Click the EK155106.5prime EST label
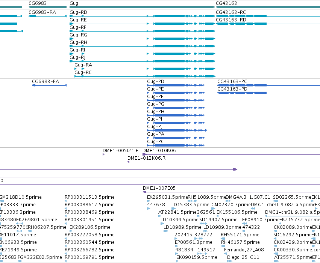Image resolution: width=320 pixels, height=263 pixels. click(x=237, y=212)
